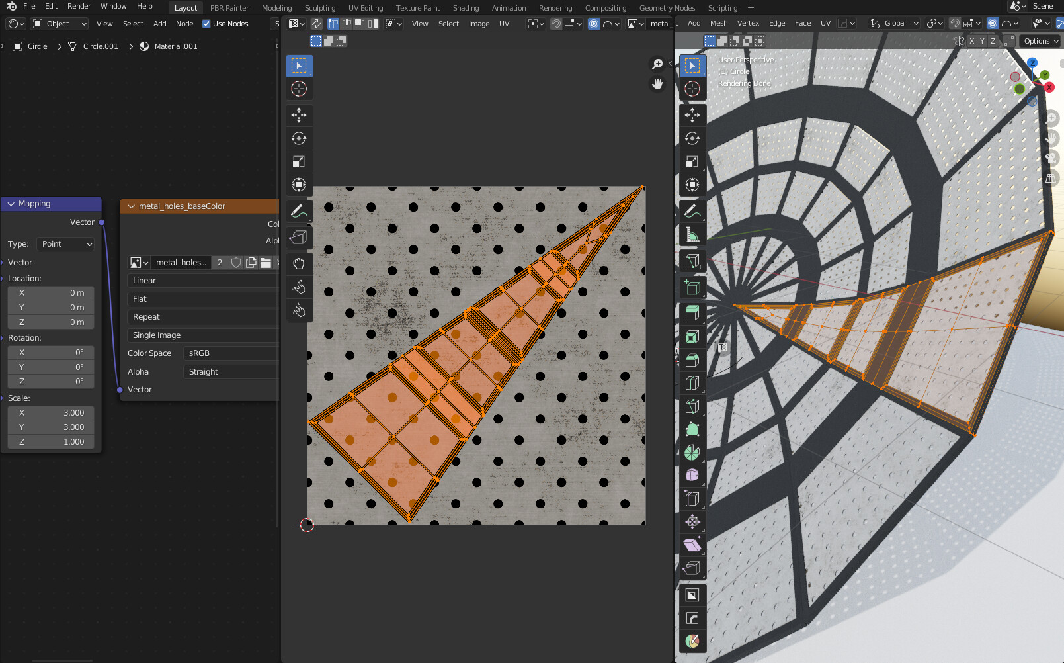Enable UV island selection mode
Image resolution: width=1064 pixels, height=663 pixels.
pyautogui.click(x=374, y=24)
